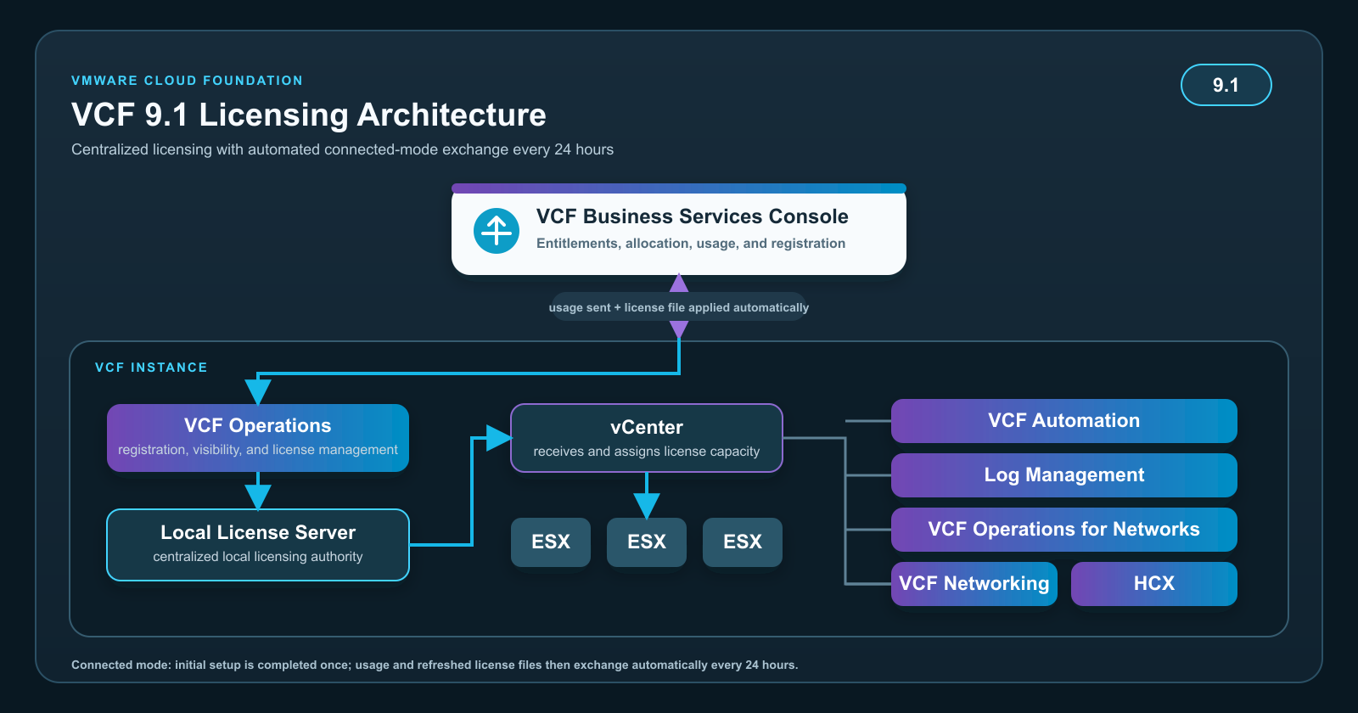This screenshot has width=1358, height=713.
Task: Click the subtitle about centralized licensing every 24 hours
Action: 342,149
